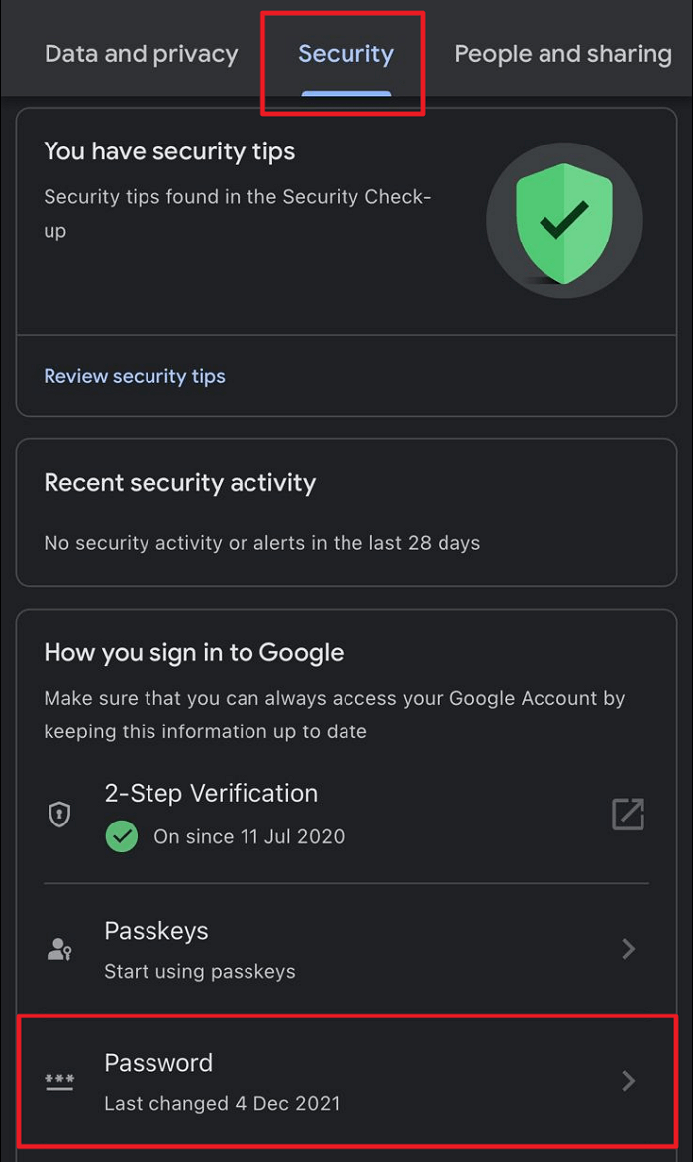693x1162 pixels.
Task: Click the 2-Step Verification shield icon
Action: coord(59,815)
